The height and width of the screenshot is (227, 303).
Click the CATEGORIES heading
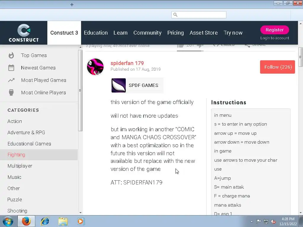click(x=23, y=110)
